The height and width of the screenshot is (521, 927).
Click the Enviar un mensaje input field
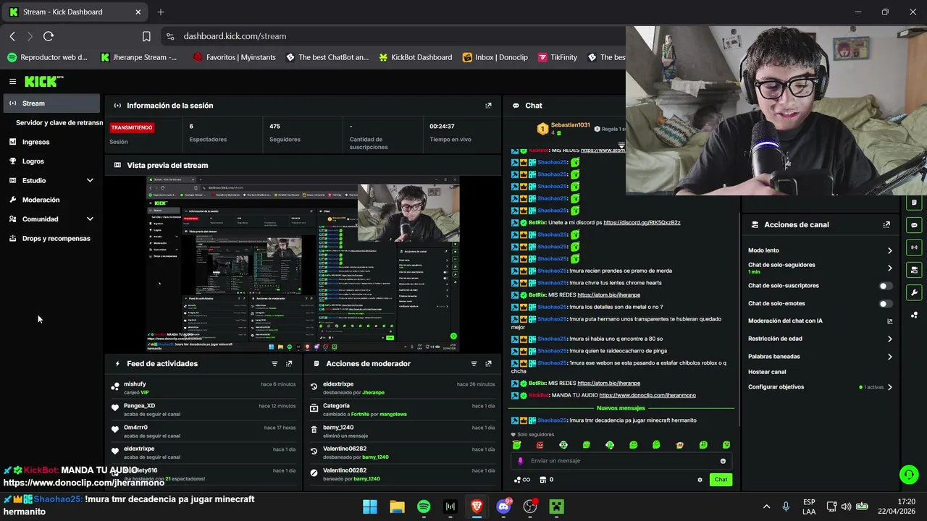620,461
